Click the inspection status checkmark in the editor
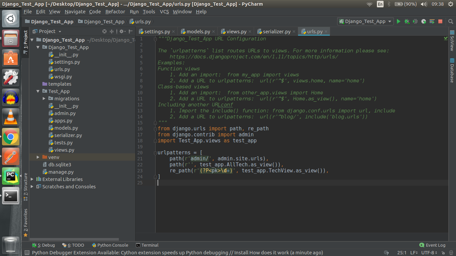Viewport: 456px width, 256px height. 446,39
